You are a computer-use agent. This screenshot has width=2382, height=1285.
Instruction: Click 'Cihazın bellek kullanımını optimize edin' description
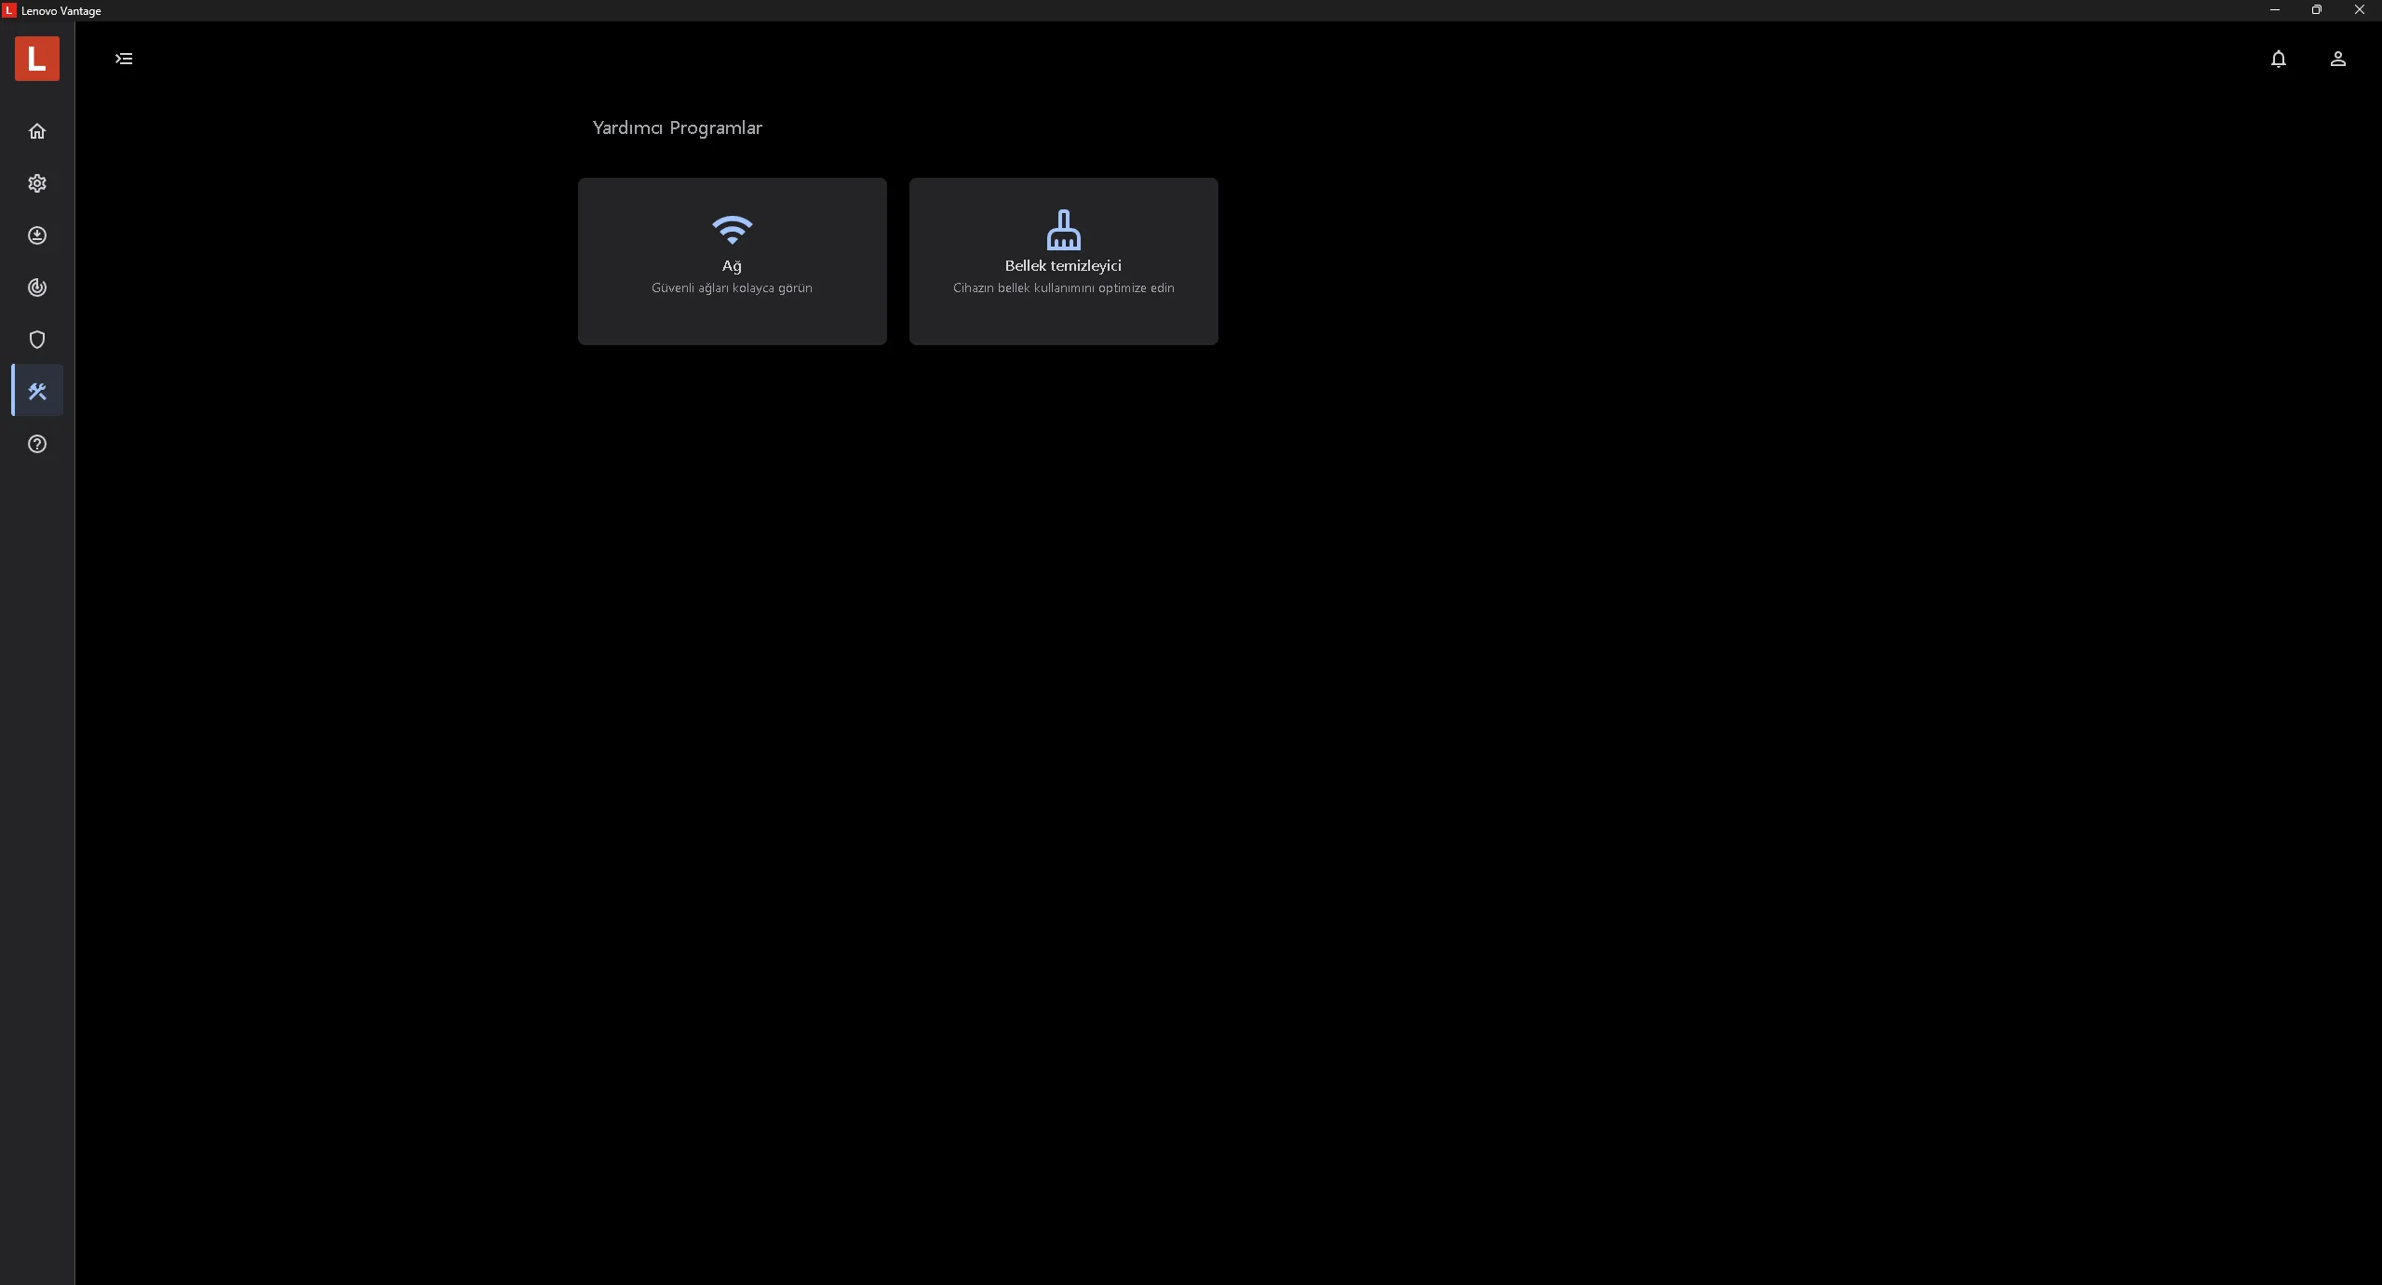1063,288
